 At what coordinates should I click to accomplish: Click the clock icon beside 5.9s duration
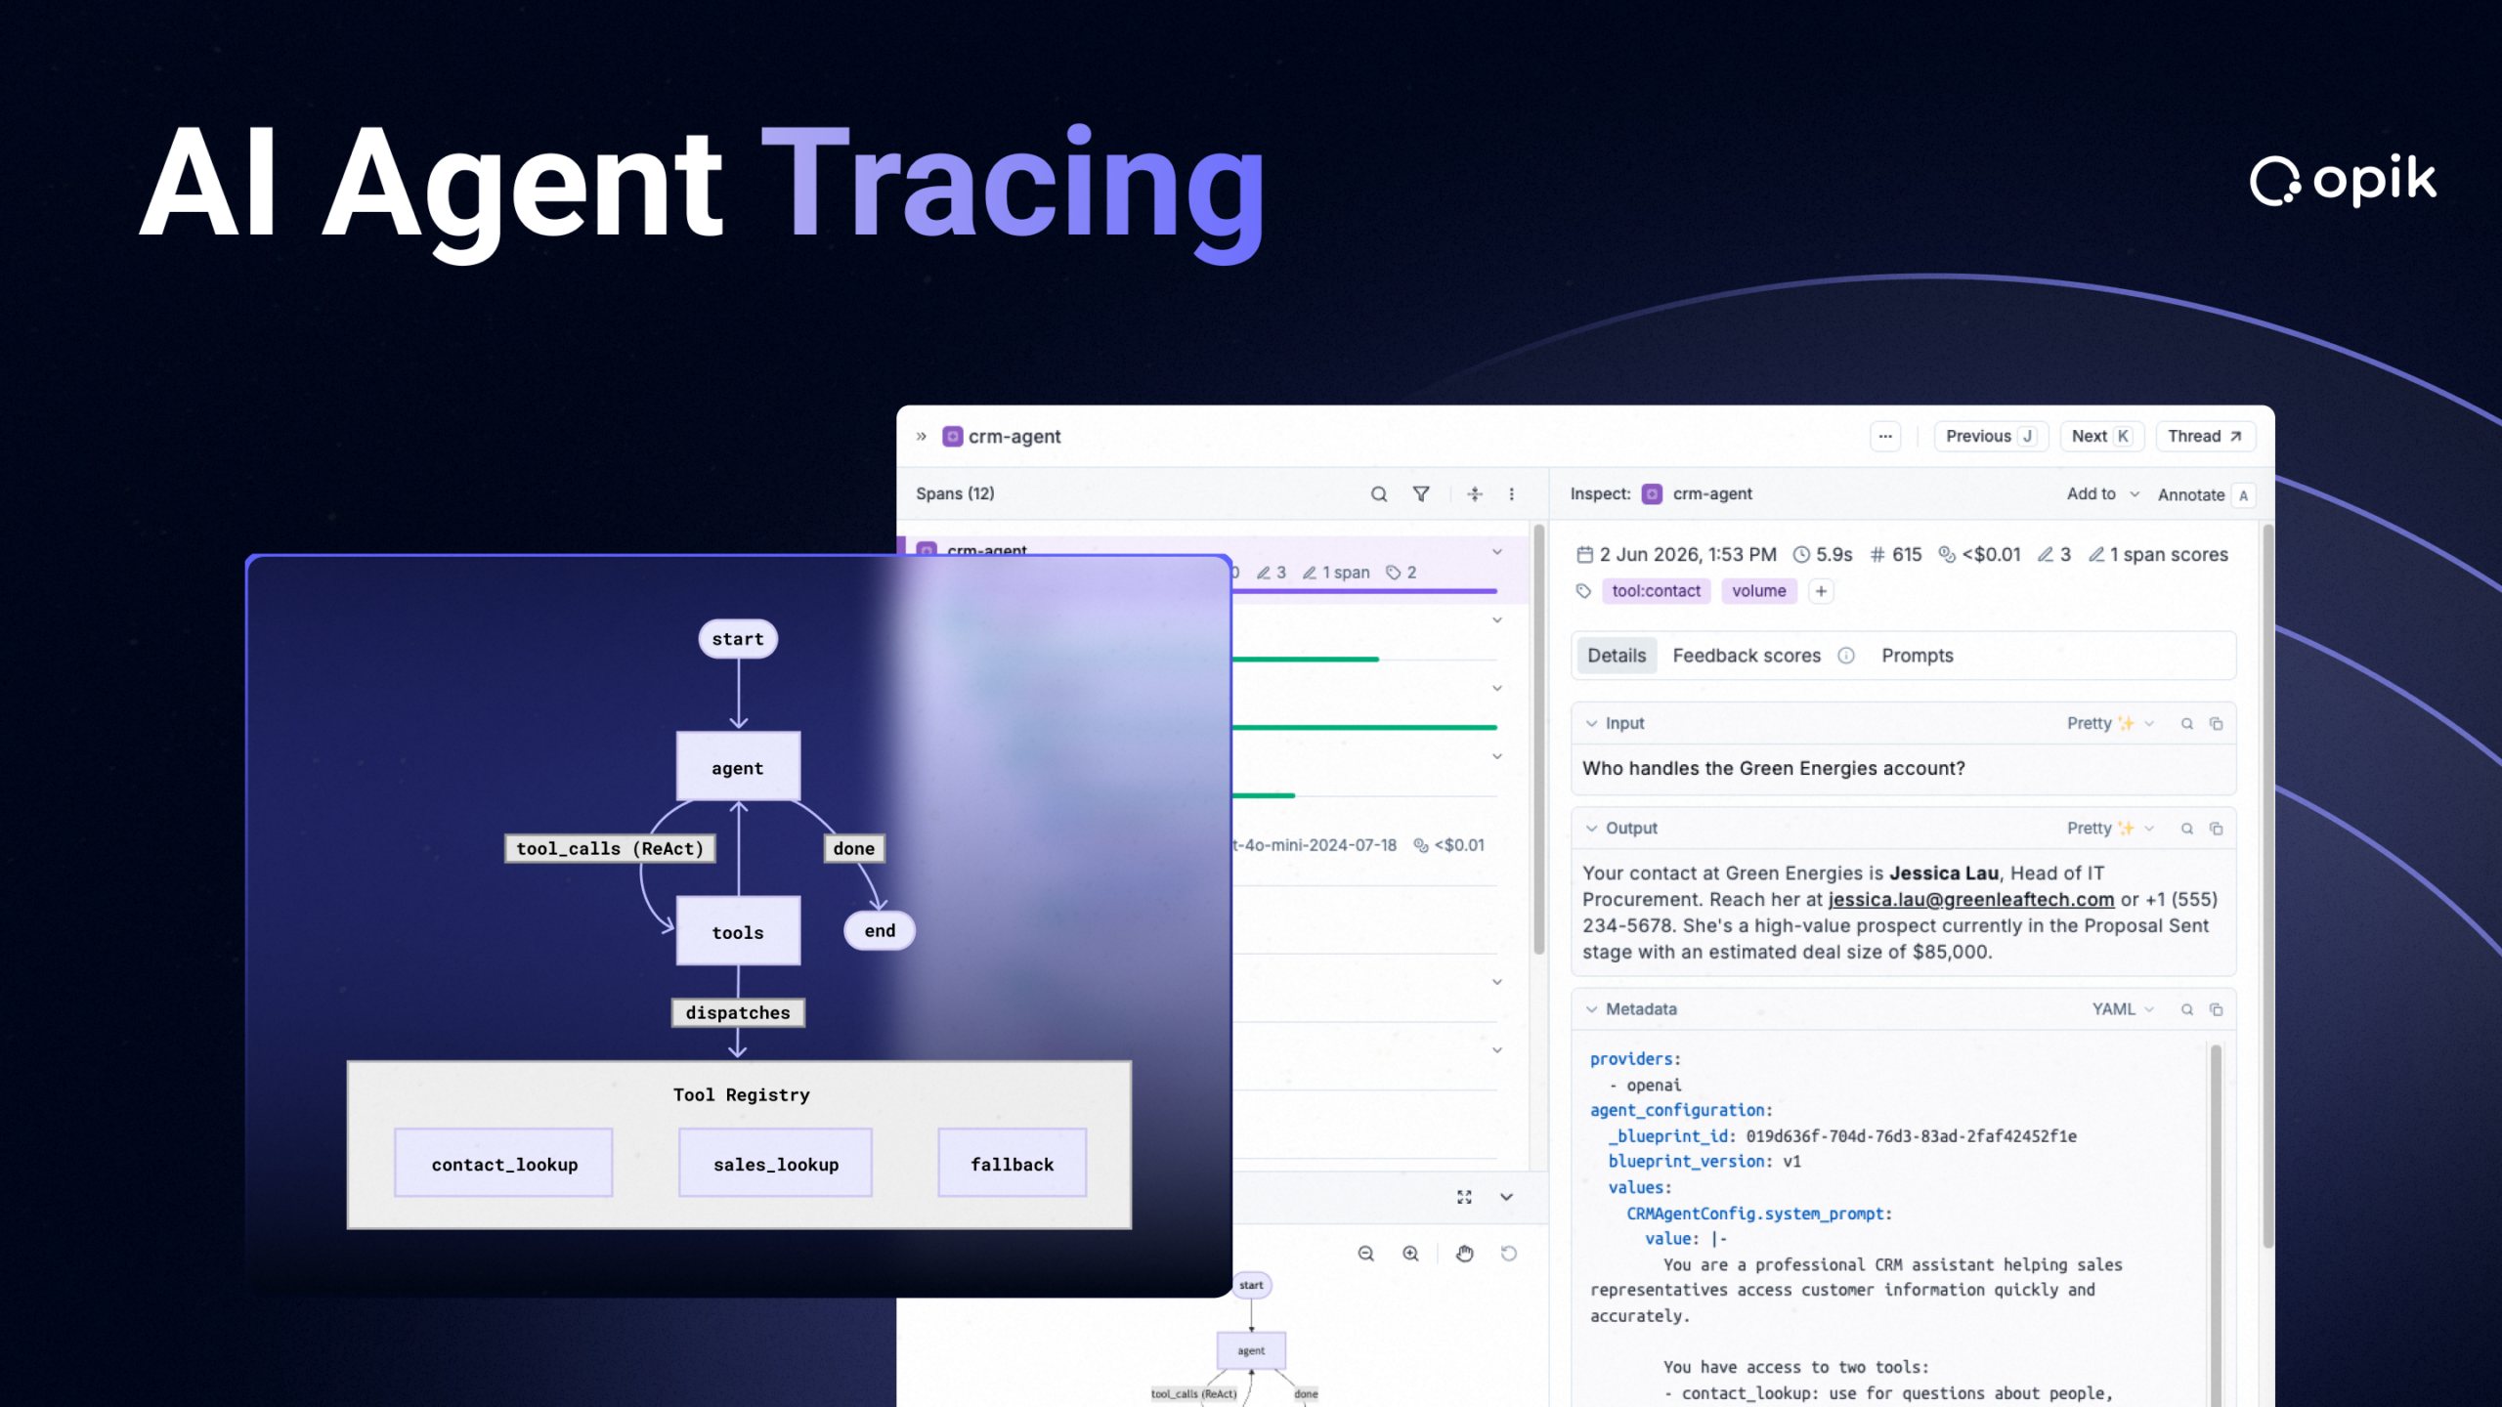[1801, 555]
